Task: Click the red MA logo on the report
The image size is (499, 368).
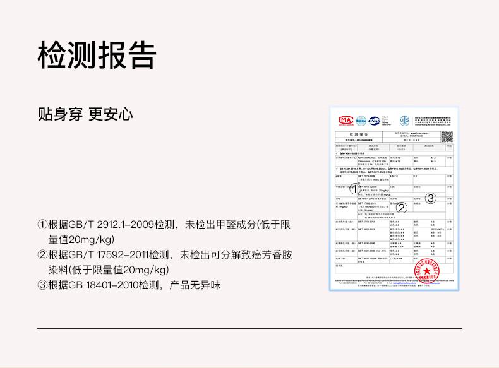Action: coord(346,121)
